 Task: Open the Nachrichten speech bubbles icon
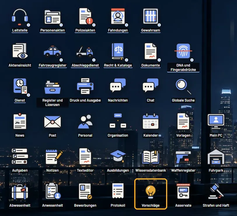pos(118,86)
